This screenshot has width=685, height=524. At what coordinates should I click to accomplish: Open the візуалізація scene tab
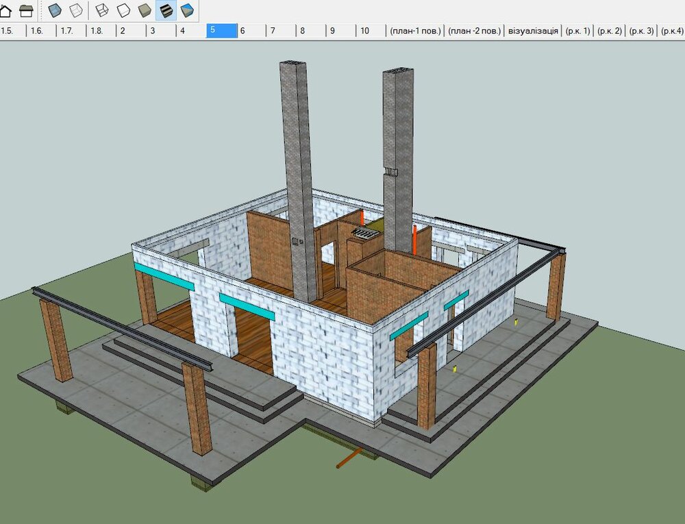[532, 31]
